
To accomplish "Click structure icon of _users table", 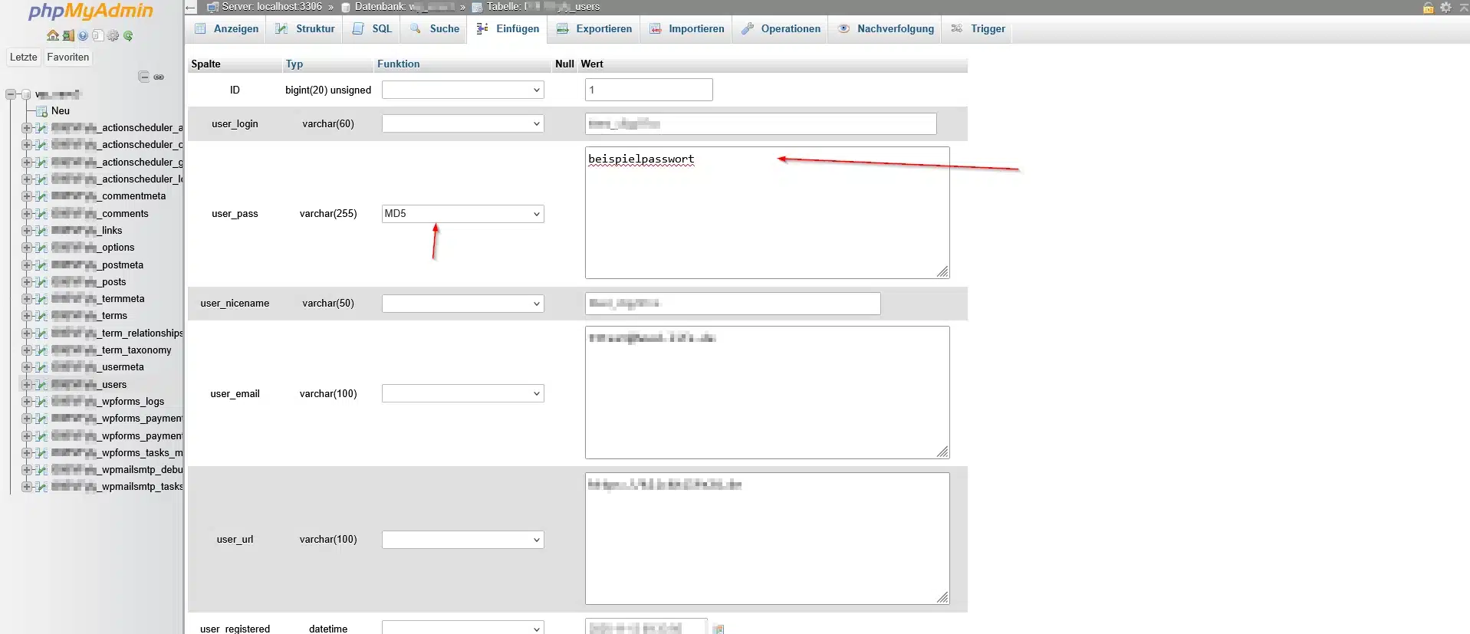I will (41, 385).
